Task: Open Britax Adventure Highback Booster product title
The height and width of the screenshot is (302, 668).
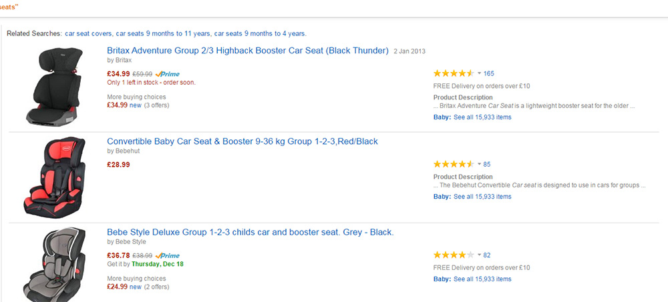Action: click(248, 51)
